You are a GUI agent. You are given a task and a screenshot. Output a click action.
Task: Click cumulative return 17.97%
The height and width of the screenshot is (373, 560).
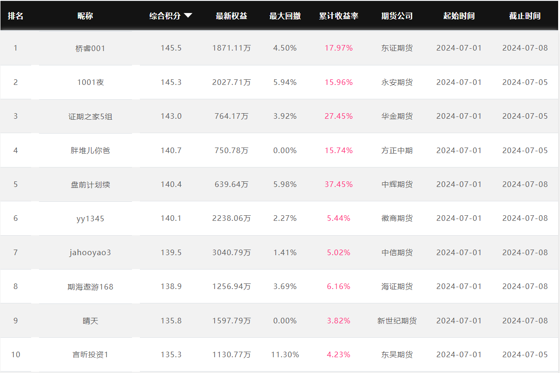click(339, 48)
